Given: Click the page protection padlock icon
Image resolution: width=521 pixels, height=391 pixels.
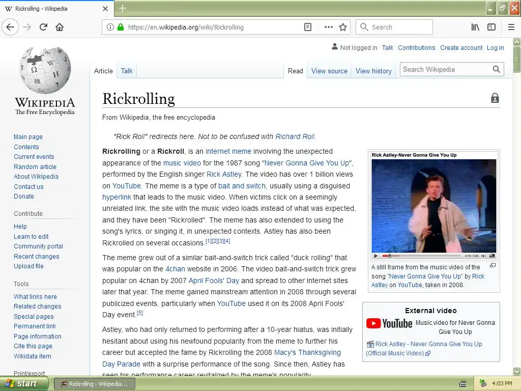Looking at the screenshot, I should point(495,98).
